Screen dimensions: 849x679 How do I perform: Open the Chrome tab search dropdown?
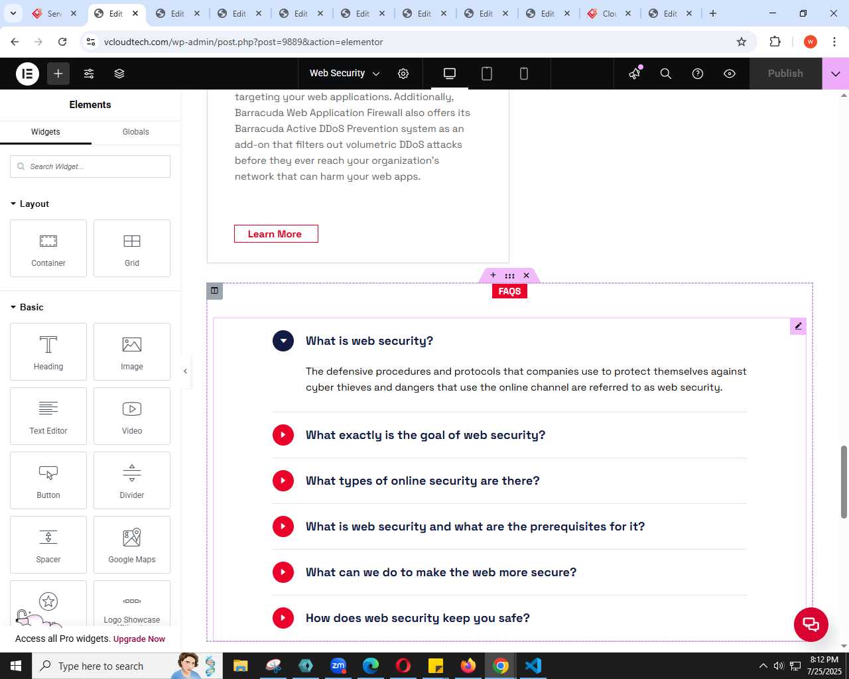[13, 13]
